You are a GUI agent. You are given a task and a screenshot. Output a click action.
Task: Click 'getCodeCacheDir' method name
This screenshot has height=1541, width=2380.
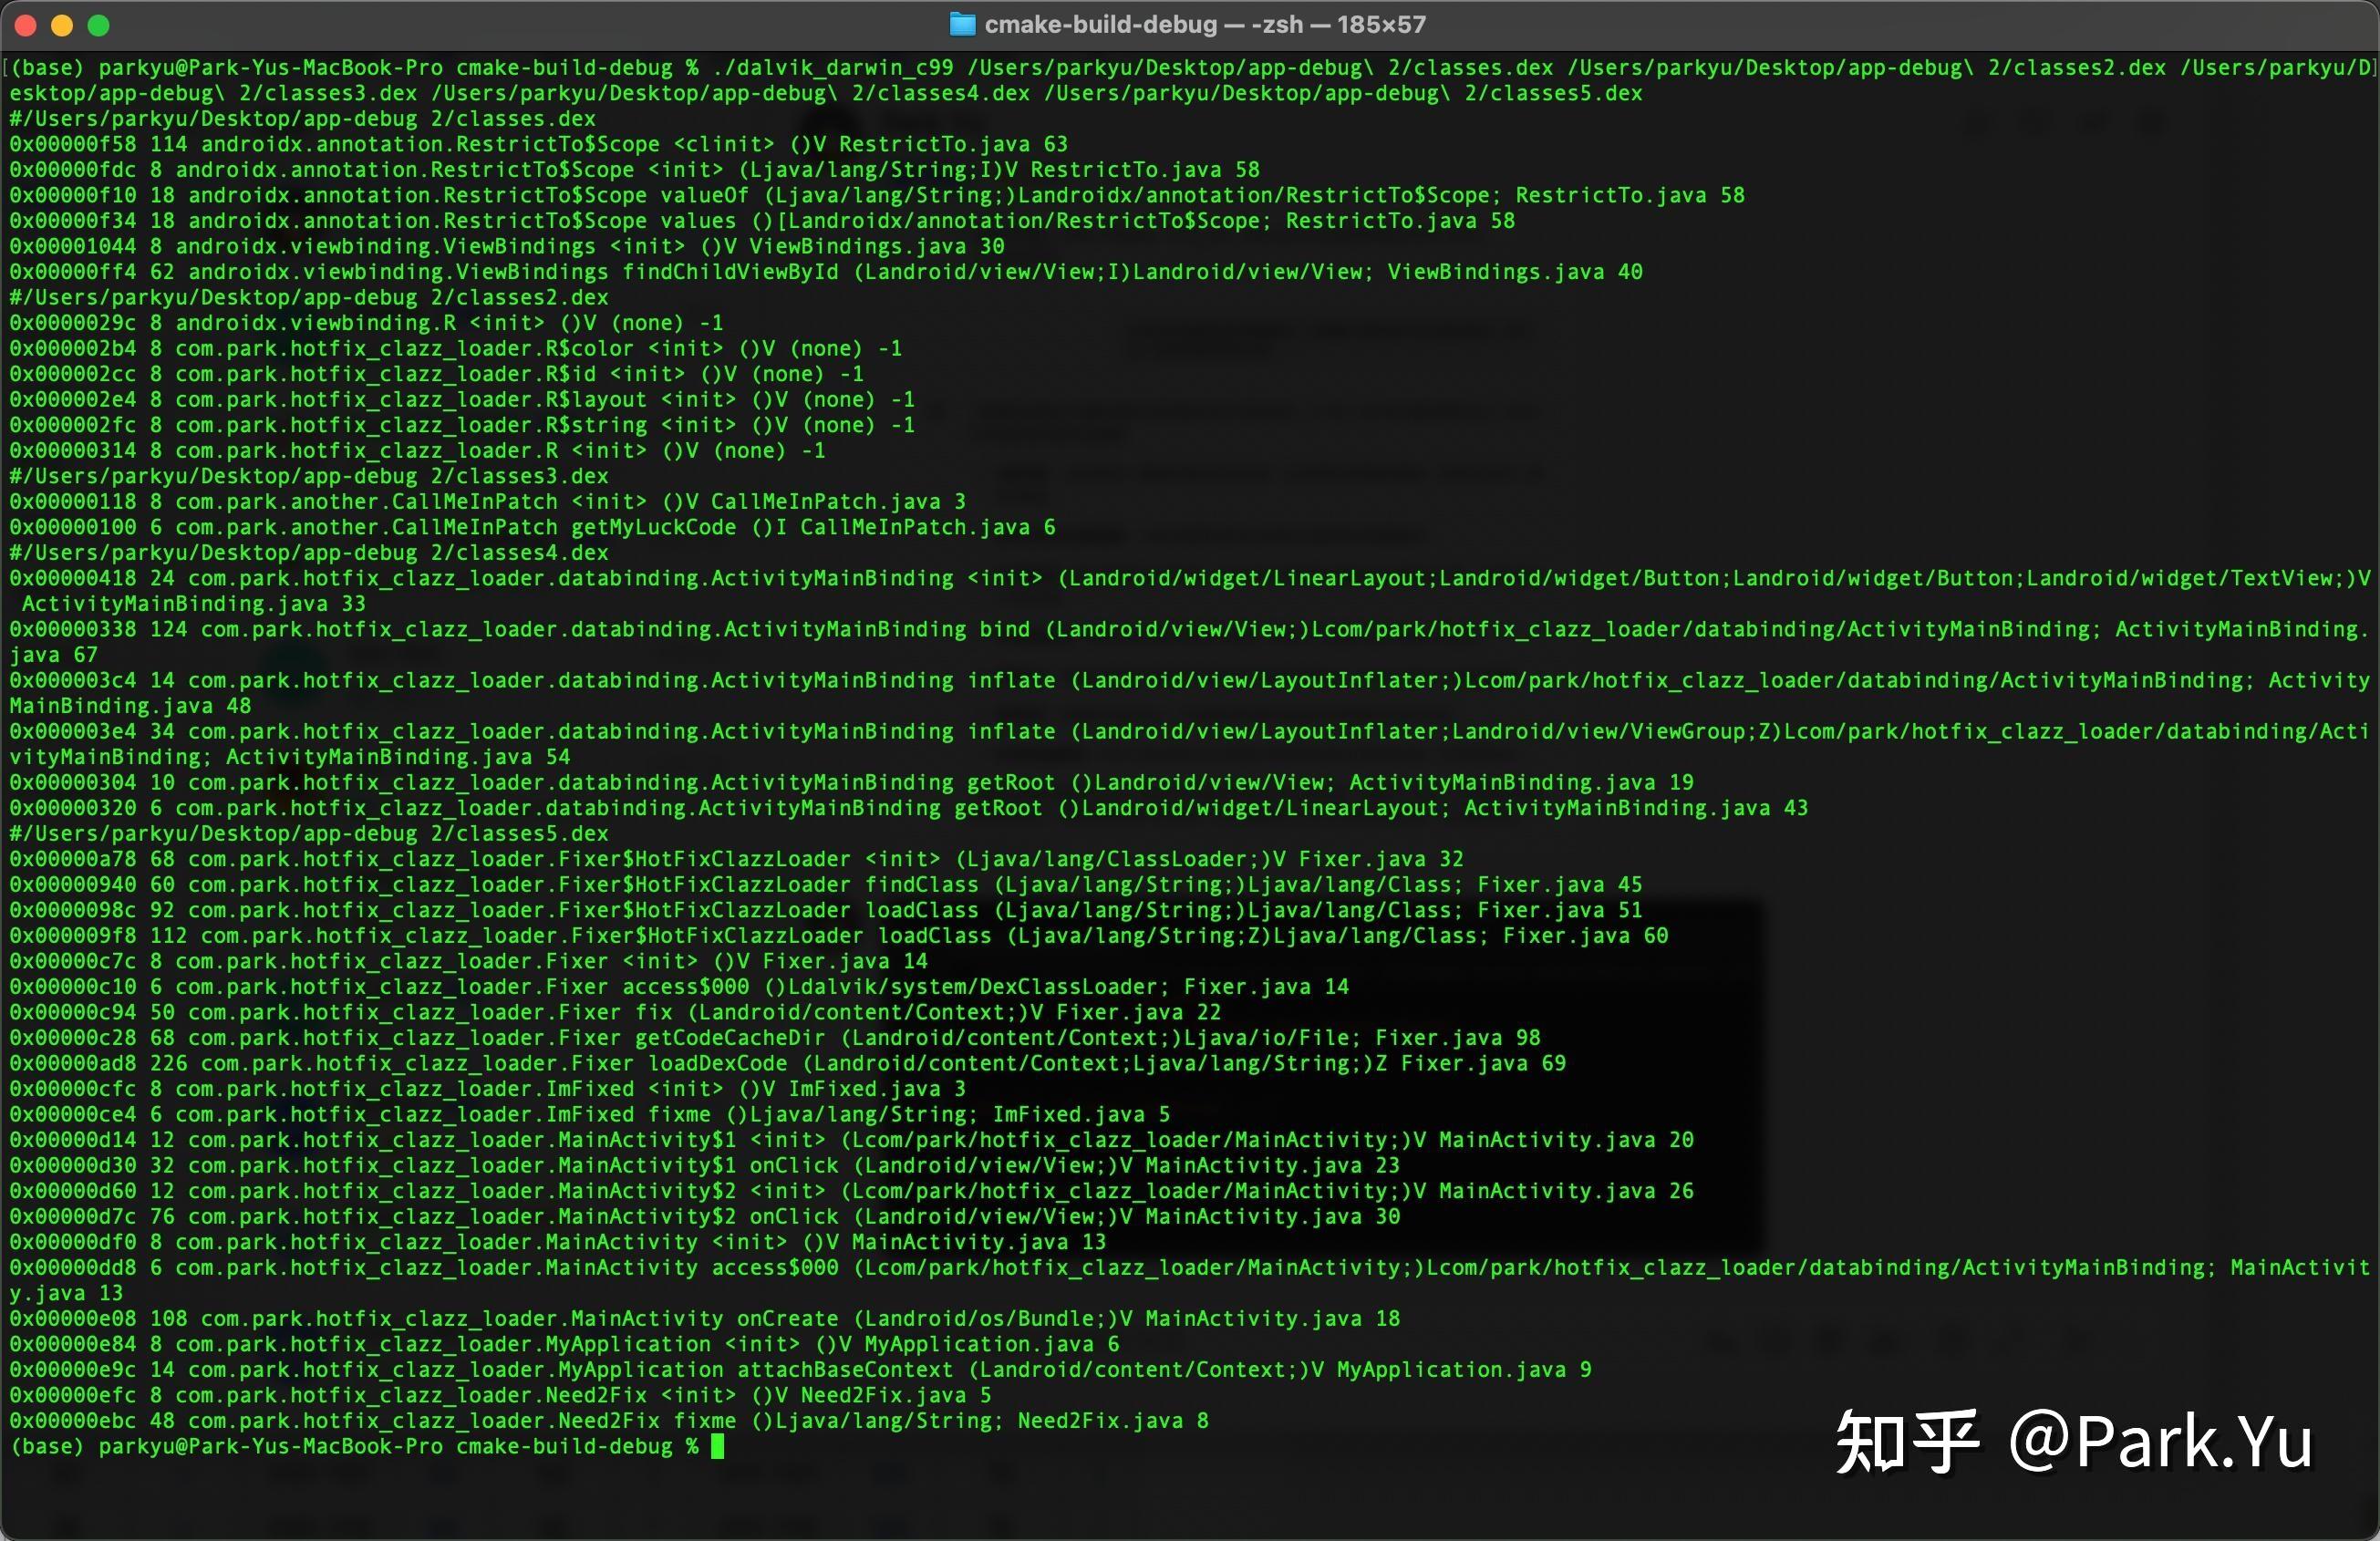coord(730,1037)
